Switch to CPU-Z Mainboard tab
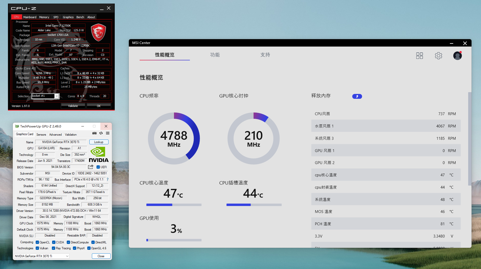Screen dimensions: 481x269 pyautogui.click(x=30, y=17)
